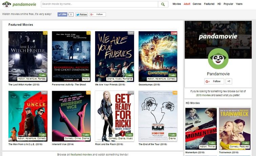Click Drama, Music, Romance genre label
The image size is (256, 156).
(x=120, y=79)
